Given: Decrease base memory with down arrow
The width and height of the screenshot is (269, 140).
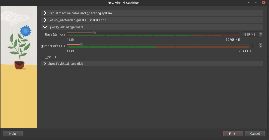Looking at the screenshot, I should tap(261, 35).
